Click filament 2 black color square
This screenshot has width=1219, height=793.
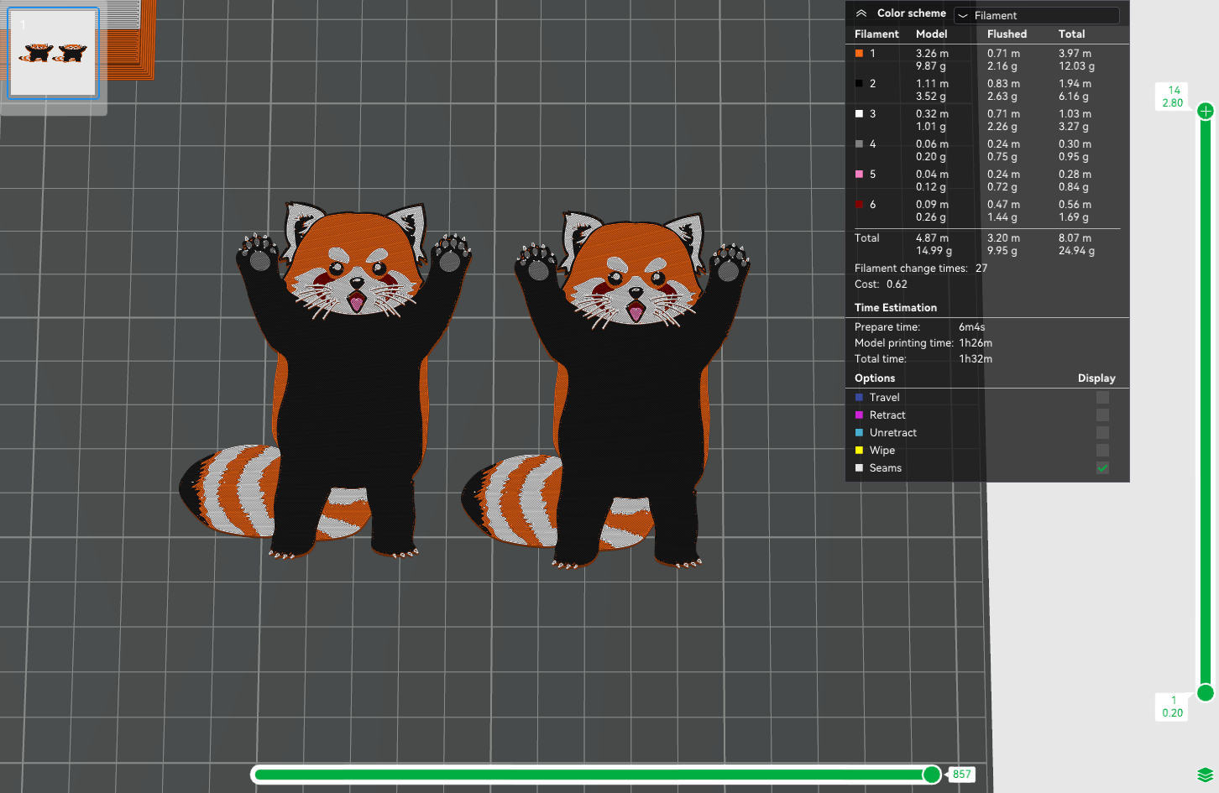click(858, 83)
